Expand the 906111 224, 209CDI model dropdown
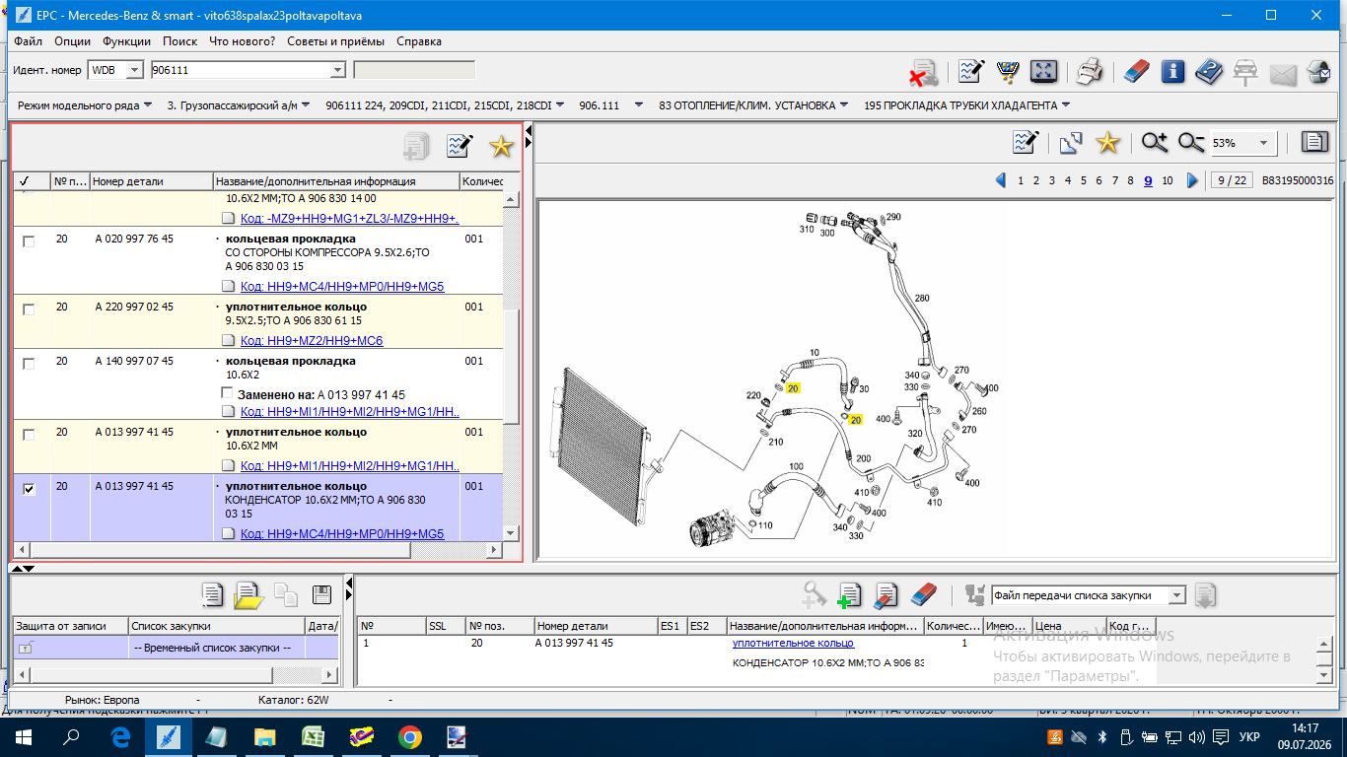The image size is (1347, 757). point(559,105)
